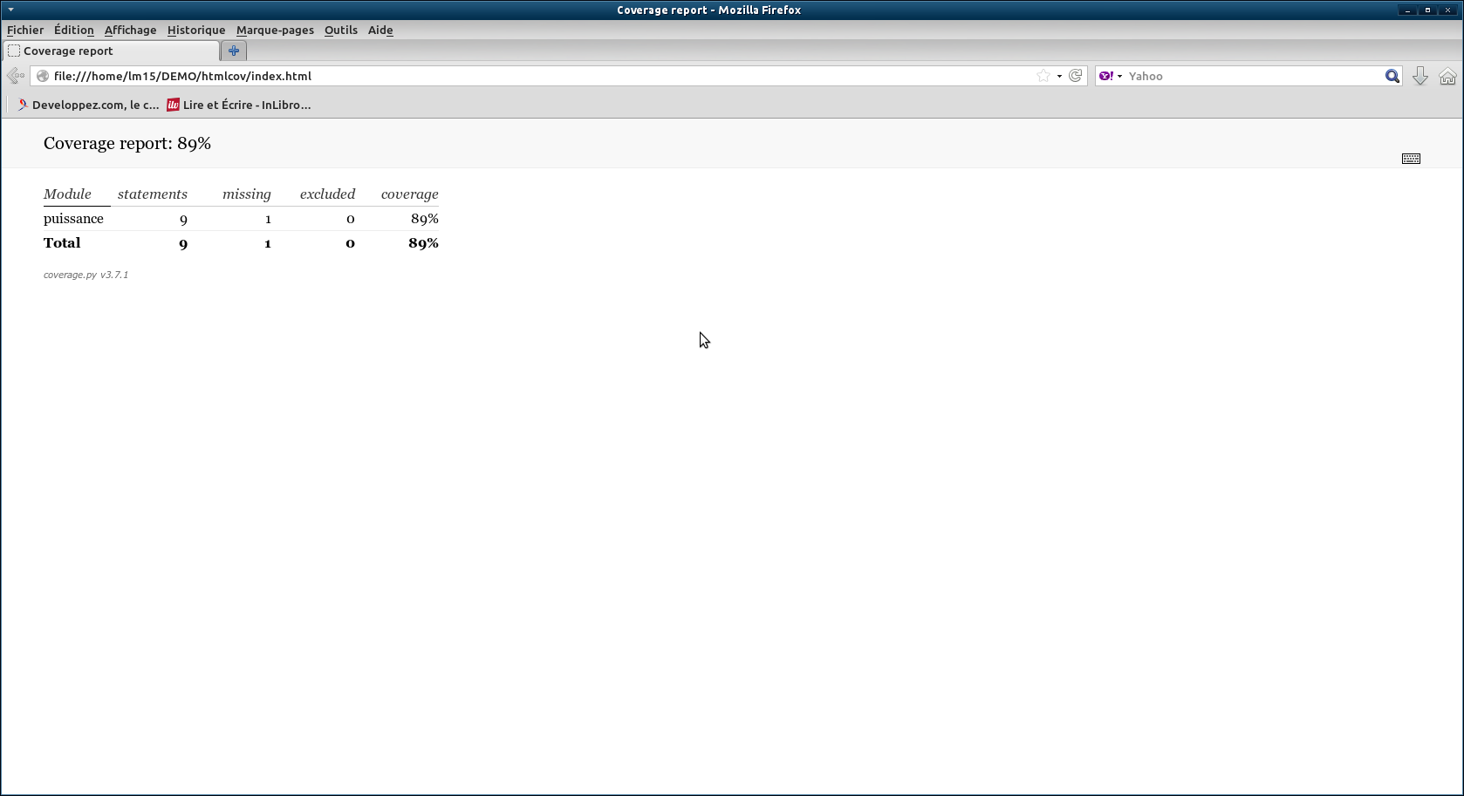
Task: Expand the Yahoo search engine dropdown
Action: click(x=1111, y=76)
